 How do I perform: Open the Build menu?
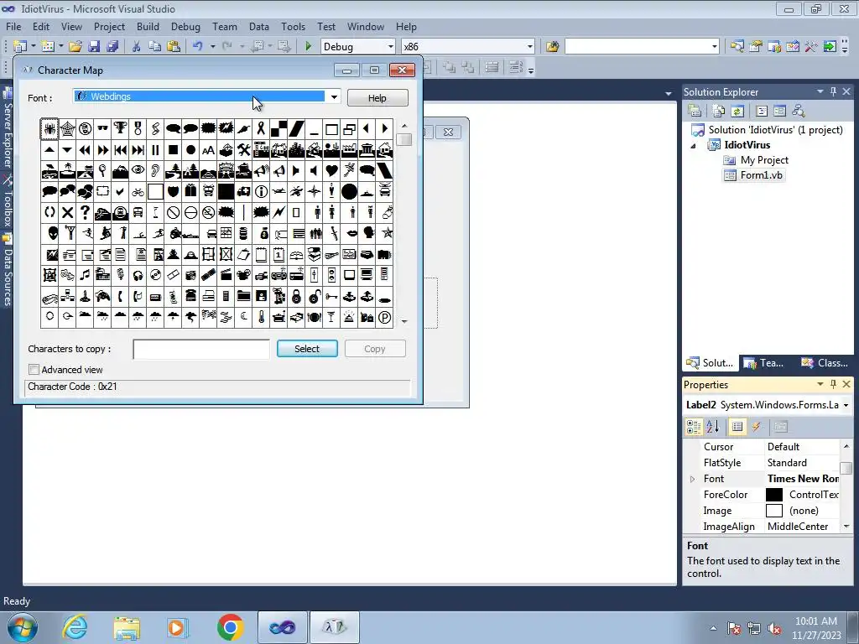point(148,26)
